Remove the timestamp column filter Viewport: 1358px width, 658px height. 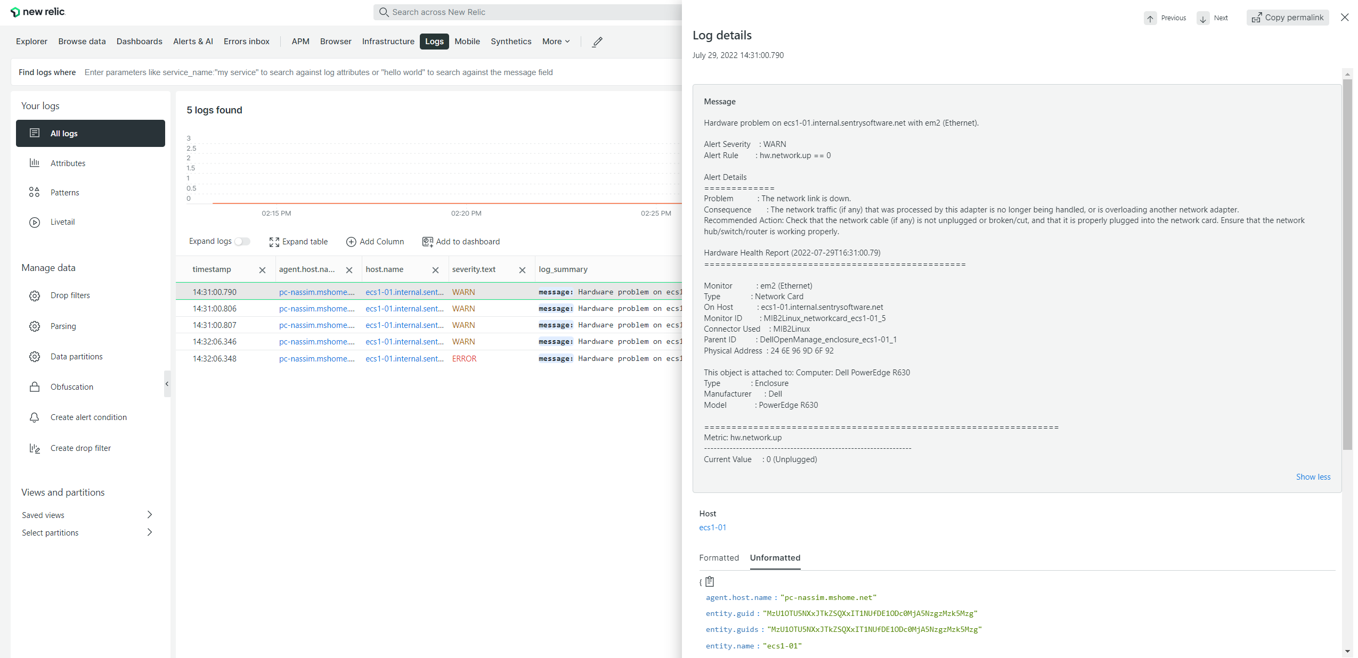262,270
